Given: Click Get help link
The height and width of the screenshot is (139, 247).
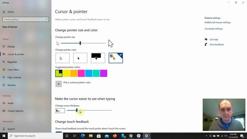Looking at the screenshot, I should (x=214, y=39).
